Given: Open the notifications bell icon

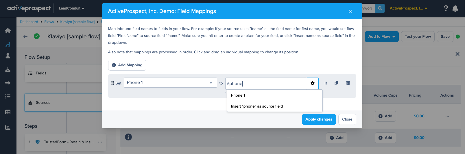Looking at the screenshot, I should 455,8.
